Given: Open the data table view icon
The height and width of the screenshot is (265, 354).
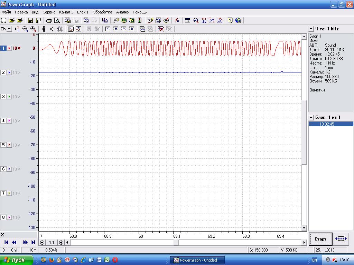Looking at the screenshot, I should [187, 20].
